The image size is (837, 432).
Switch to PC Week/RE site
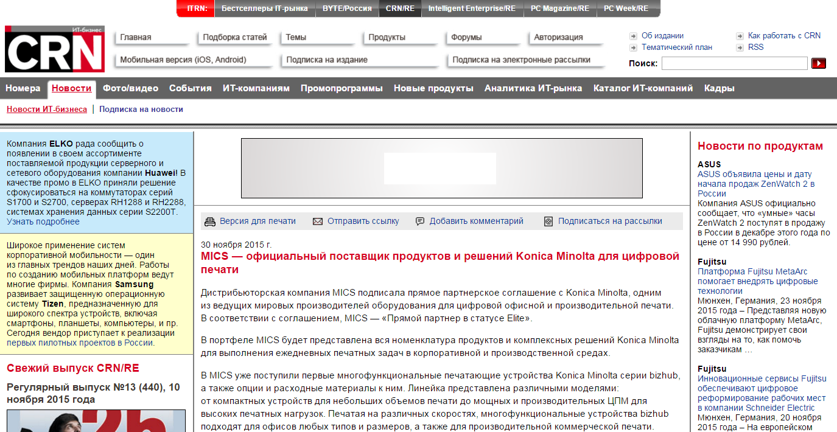click(x=626, y=9)
